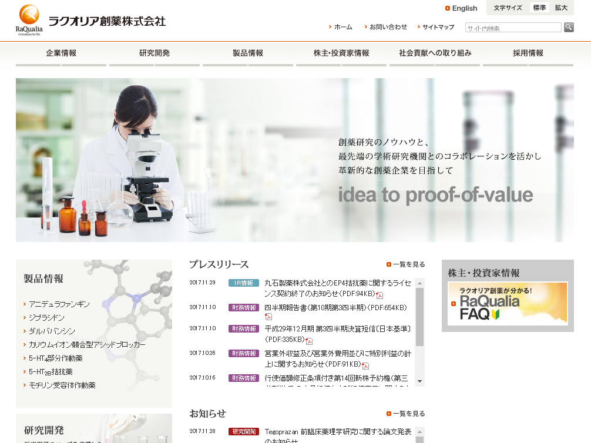Open the お問い合わせ contact link
This screenshot has width=591, height=443.
click(386, 27)
